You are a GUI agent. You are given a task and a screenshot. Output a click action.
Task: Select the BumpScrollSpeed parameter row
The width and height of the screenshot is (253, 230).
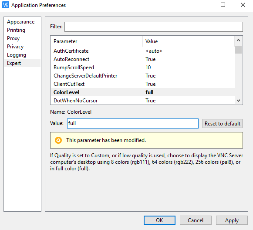tap(143, 68)
